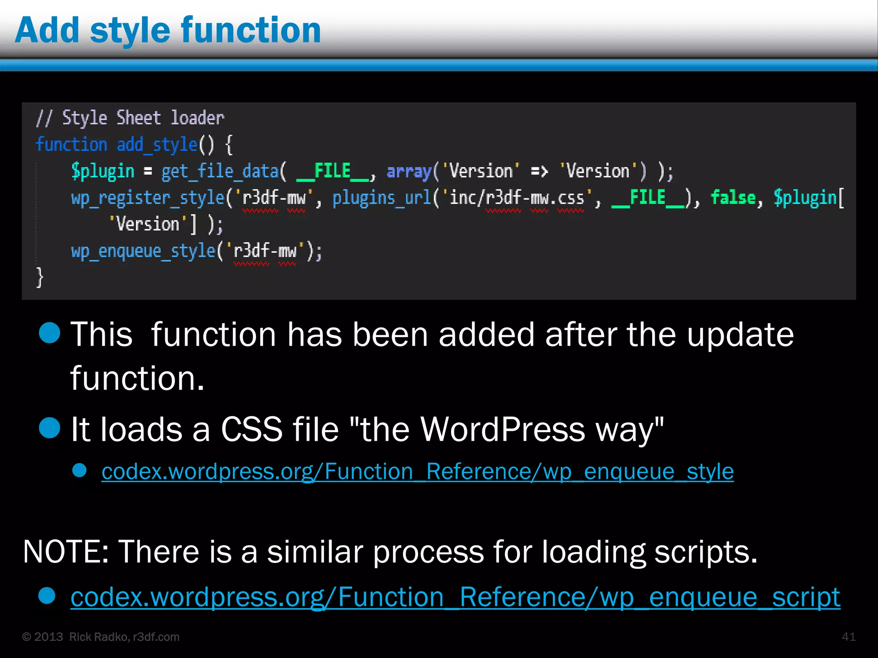878x658 pixels.
Task: Click the 'NOTE: There is a similar process' text
Action: tap(390, 552)
